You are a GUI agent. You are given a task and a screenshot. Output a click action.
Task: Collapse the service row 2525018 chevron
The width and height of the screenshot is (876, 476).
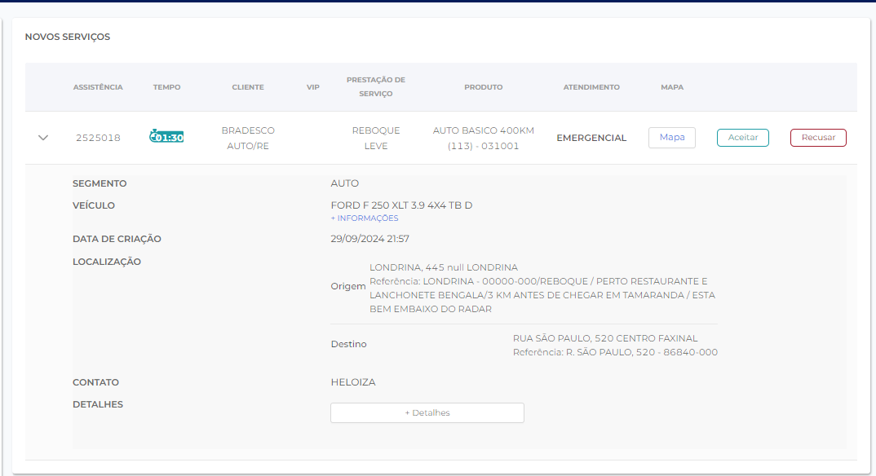[43, 138]
